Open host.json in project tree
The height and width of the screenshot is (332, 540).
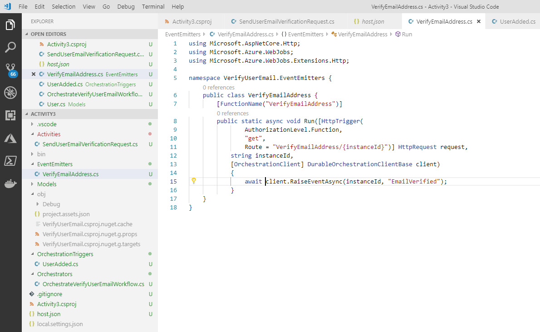(x=90, y=314)
